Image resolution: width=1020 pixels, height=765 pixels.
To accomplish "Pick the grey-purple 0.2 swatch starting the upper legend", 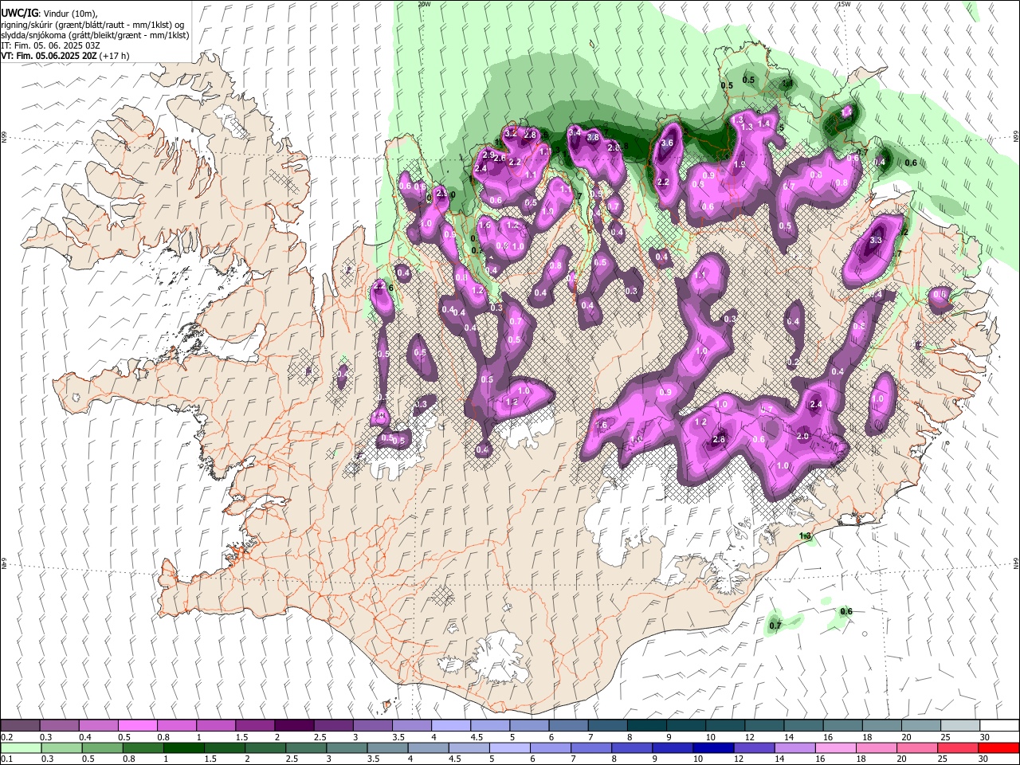I will [20, 726].
